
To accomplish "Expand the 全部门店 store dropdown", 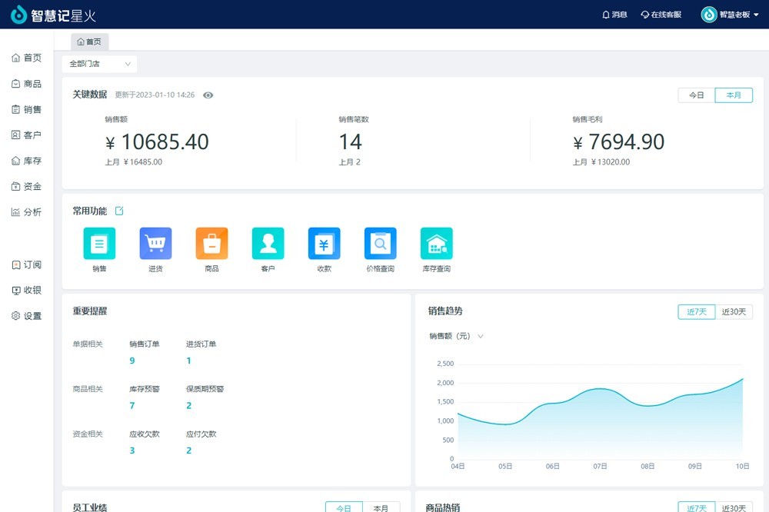I will tap(99, 64).
